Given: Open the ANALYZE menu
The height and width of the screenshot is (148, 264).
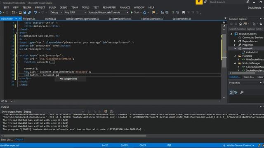Looking at the screenshot, I should coord(125,7).
